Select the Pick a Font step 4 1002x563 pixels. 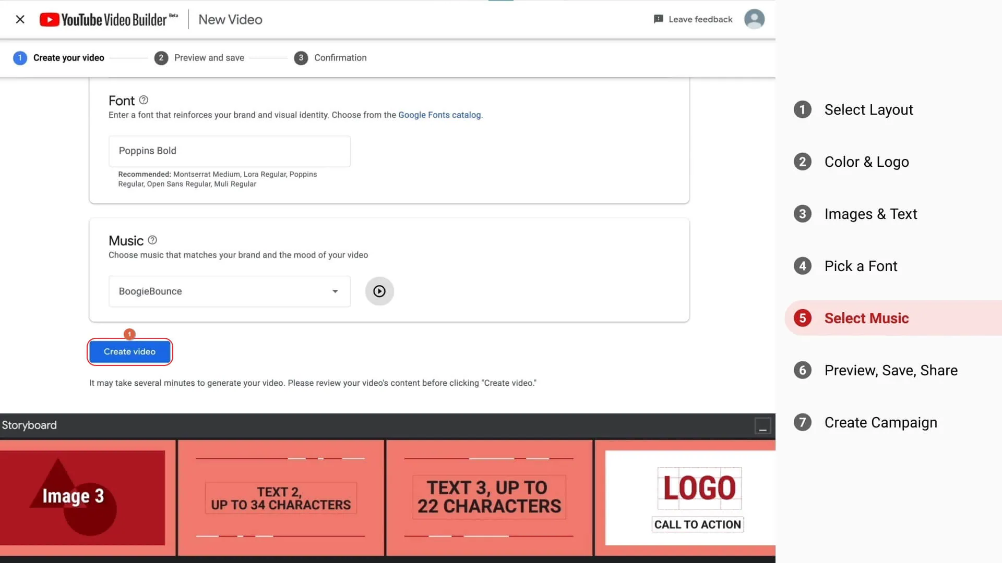click(861, 265)
